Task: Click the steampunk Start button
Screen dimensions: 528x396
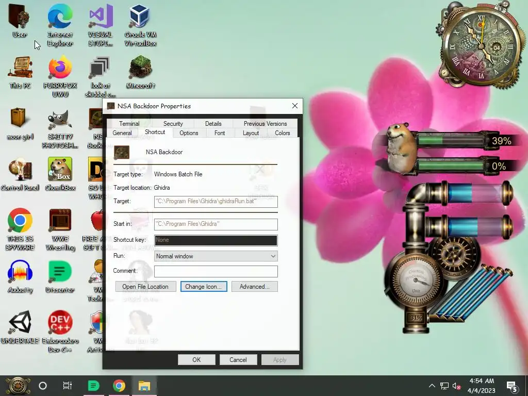Action: [18, 386]
